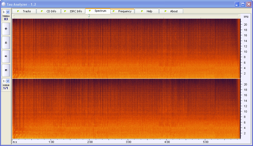Show the Frequency tab
The image size is (253, 146).
click(x=122, y=11)
